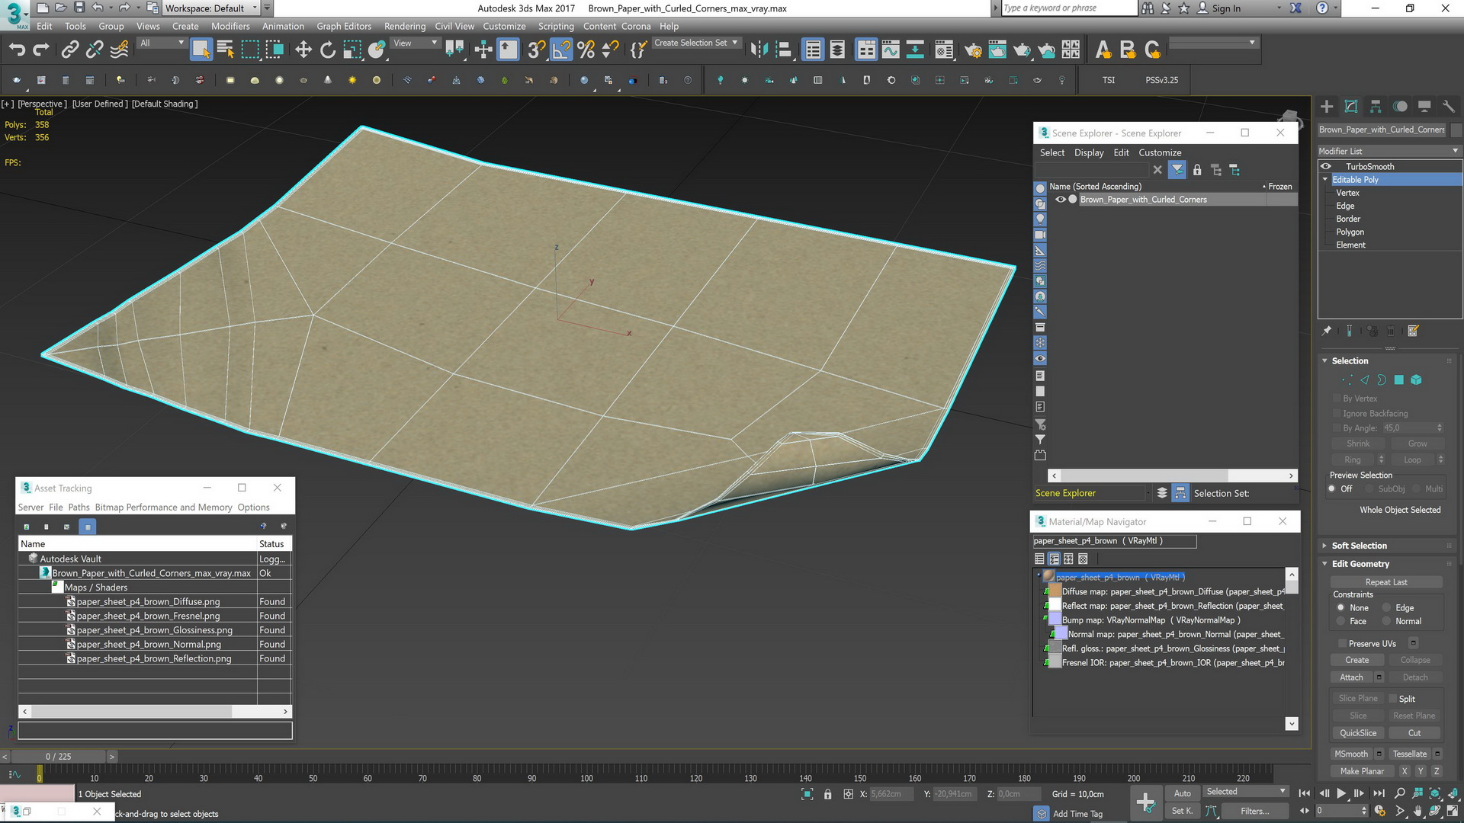Viewport: 1464px width, 823px height.
Task: Click the QuickSlice button
Action: click(1358, 733)
